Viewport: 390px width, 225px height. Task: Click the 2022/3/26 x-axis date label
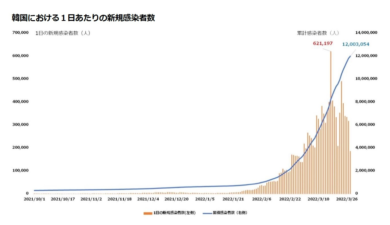tap(347, 199)
